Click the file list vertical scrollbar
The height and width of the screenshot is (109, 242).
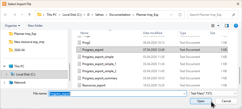[x=240, y=75]
